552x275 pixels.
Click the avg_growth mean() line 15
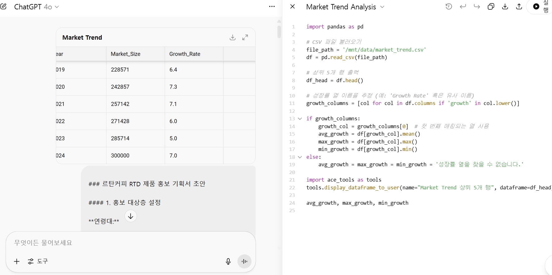[369, 134]
